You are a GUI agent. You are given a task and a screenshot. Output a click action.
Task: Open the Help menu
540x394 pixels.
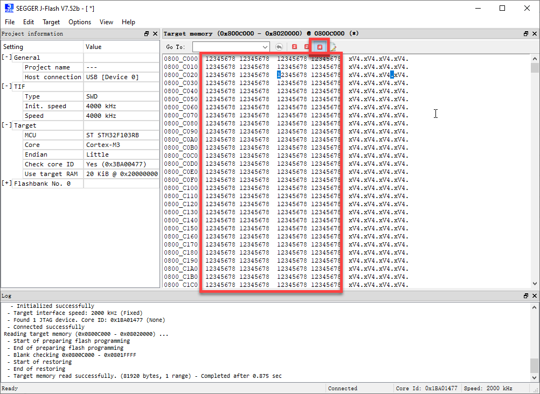tap(128, 22)
